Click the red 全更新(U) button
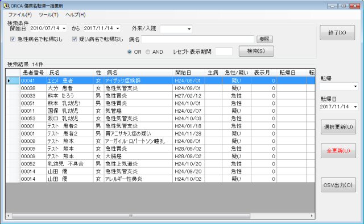 pyautogui.click(x=338, y=151)
